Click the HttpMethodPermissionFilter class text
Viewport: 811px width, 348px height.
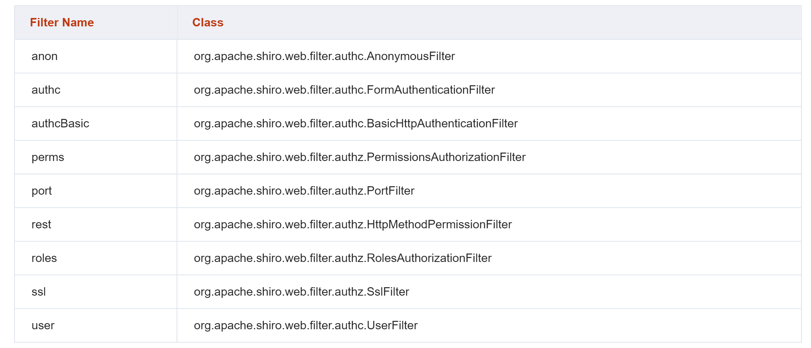click(353, 225)
